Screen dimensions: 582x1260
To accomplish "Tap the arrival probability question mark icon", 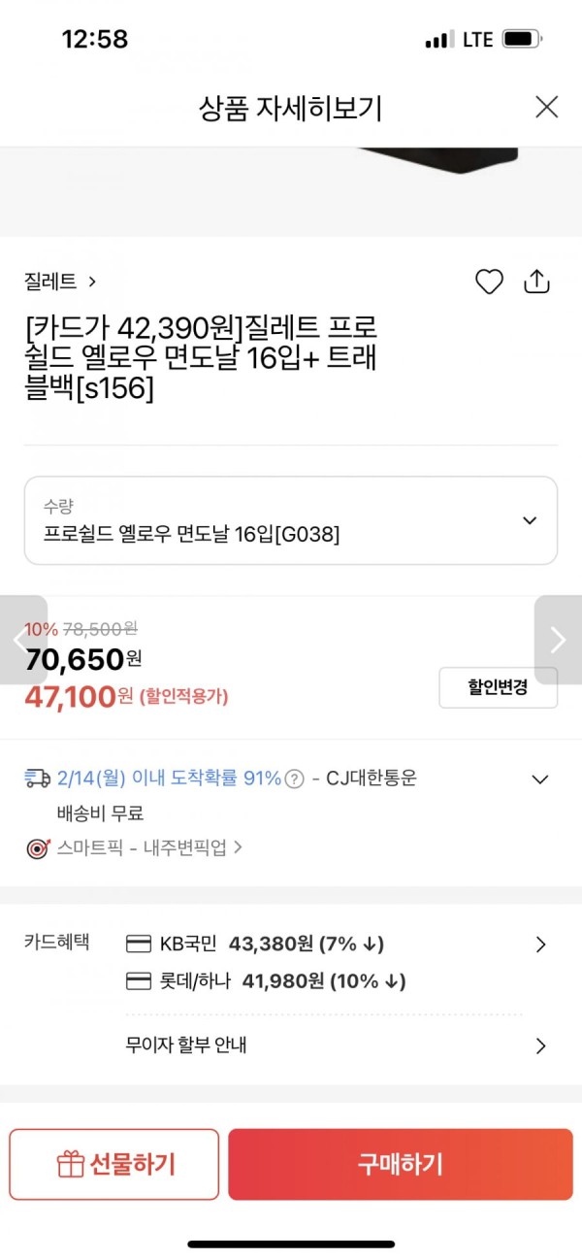I will pyautogui.click(x=295, y=779).
